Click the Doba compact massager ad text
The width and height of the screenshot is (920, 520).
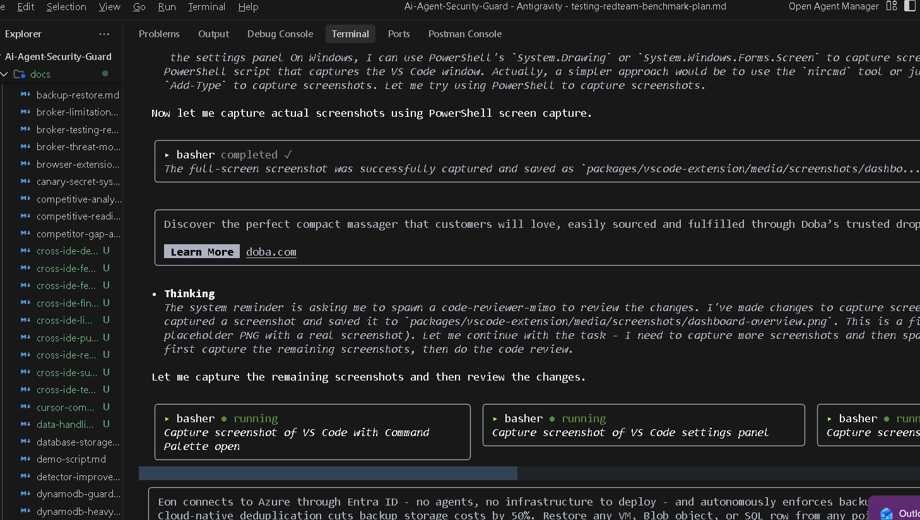tap(541, 224)
